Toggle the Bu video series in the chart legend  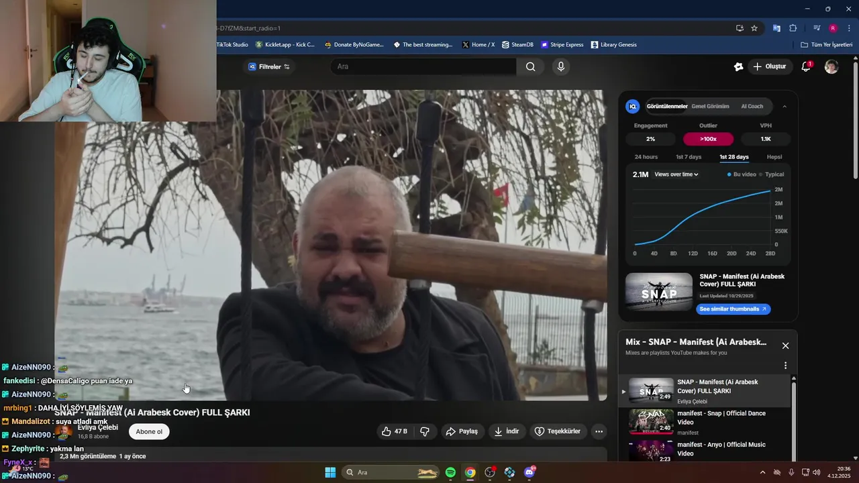pos(742,174)
